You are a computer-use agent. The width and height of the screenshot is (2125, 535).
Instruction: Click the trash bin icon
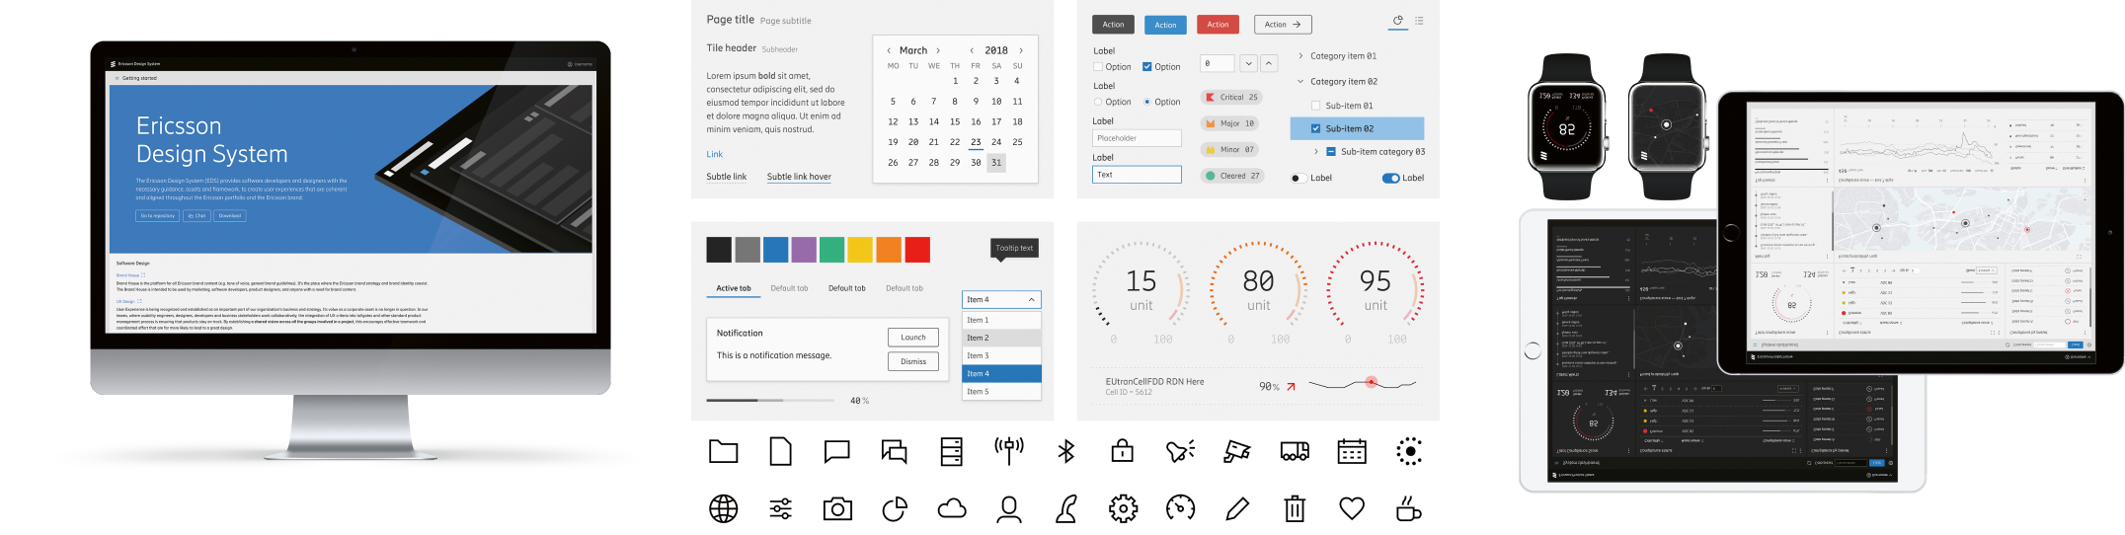(x=1294, y=508)
